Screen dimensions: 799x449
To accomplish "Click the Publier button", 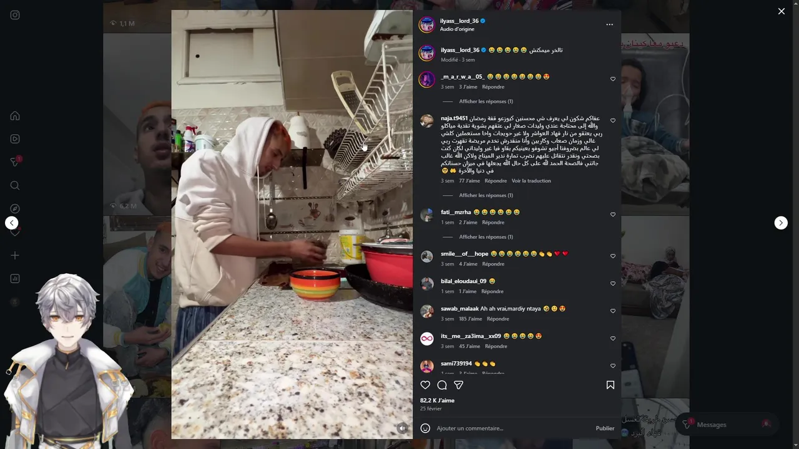I will pos(605,428).
